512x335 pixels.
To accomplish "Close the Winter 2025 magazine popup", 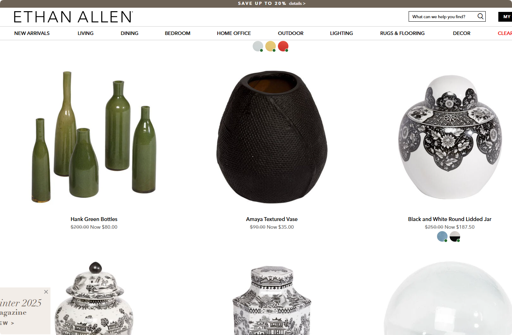I will 46,292.
